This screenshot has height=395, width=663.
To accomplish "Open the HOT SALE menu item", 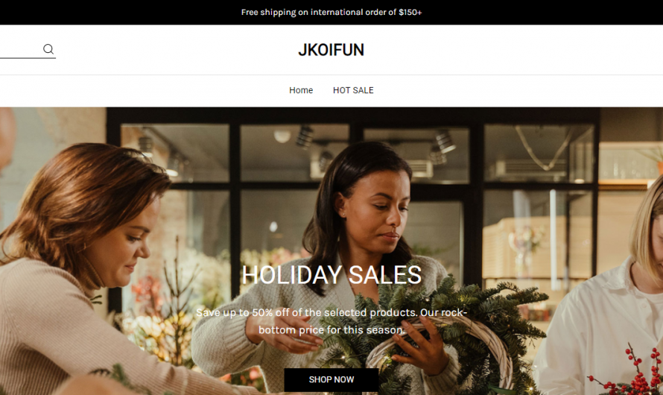I will pos(353,90).
